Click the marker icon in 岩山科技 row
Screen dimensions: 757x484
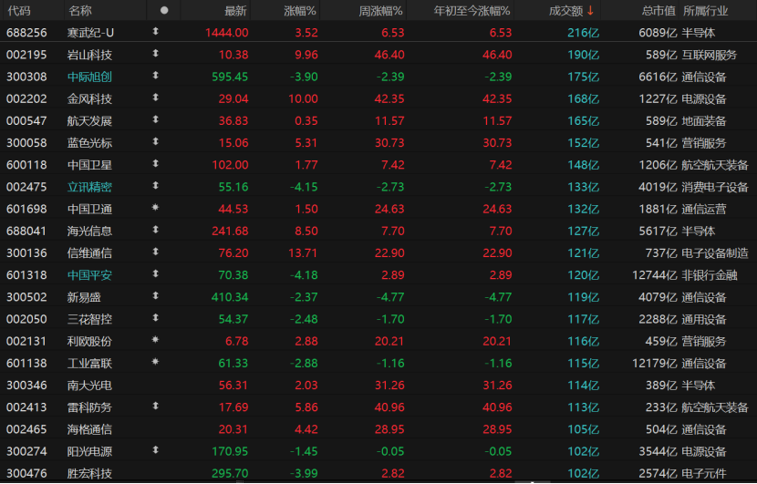pyautogui.click(x=155, y=54)
